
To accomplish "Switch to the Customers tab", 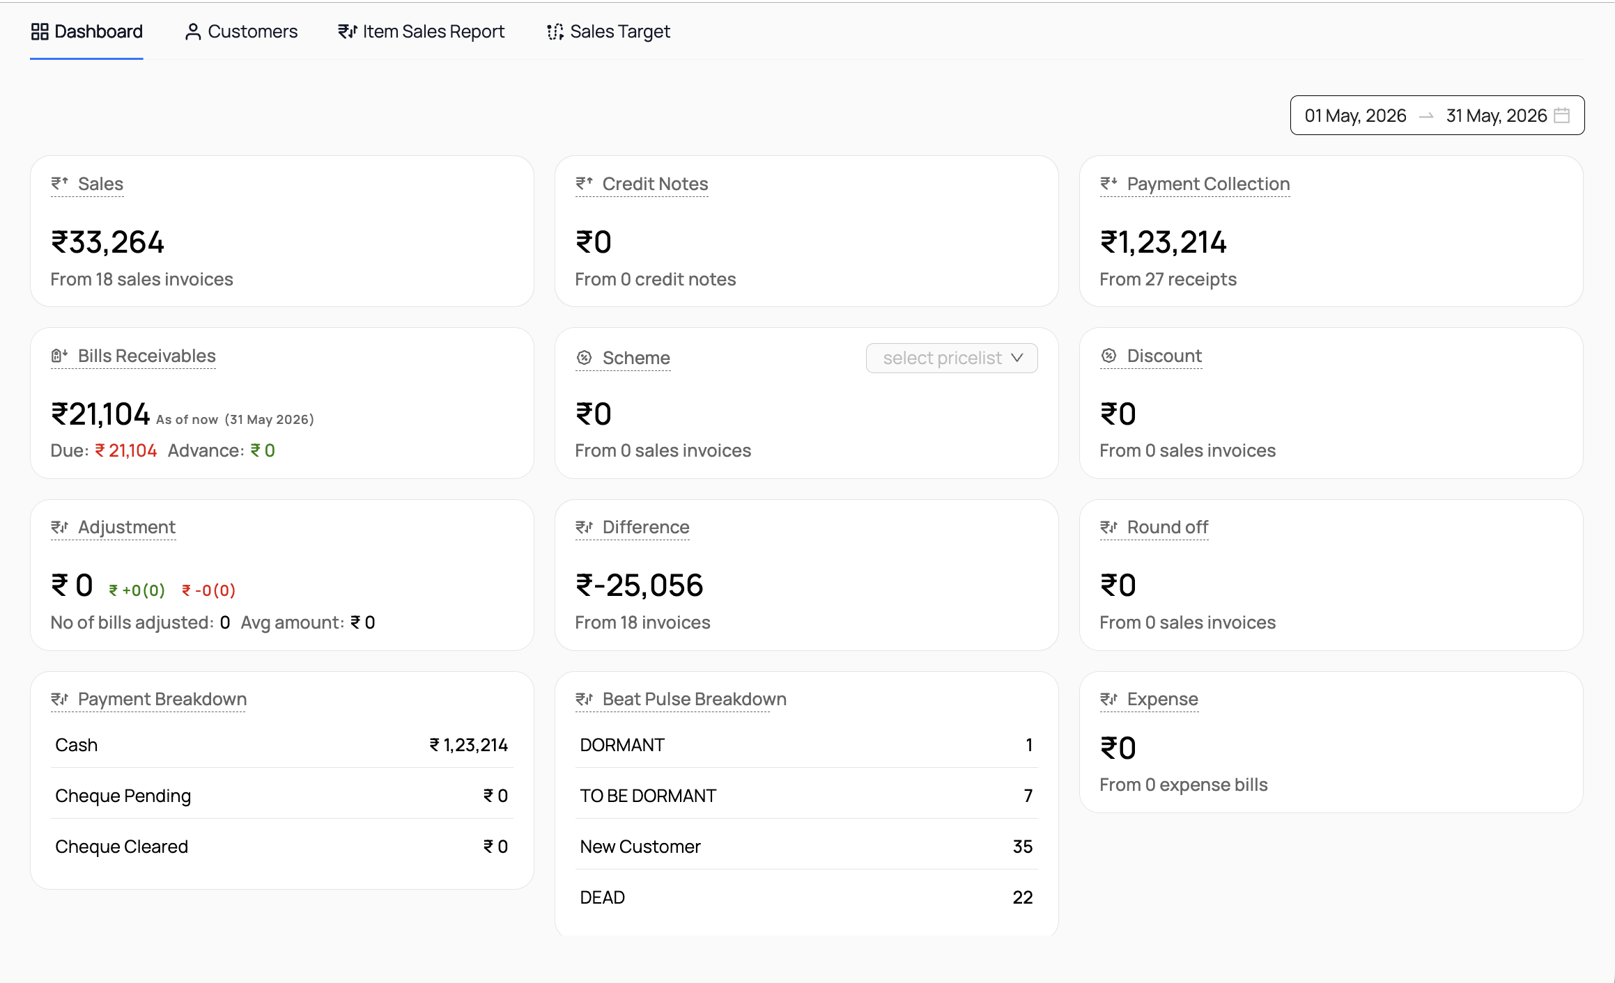I will [x=241, y=32].
